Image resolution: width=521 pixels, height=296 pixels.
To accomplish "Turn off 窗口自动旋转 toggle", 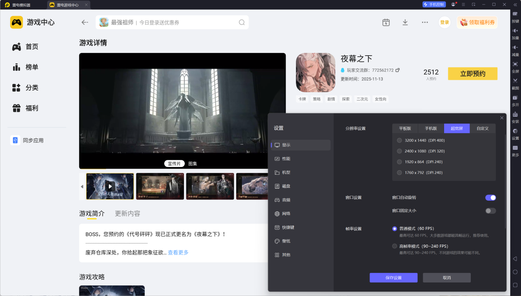I will [490, 198].
